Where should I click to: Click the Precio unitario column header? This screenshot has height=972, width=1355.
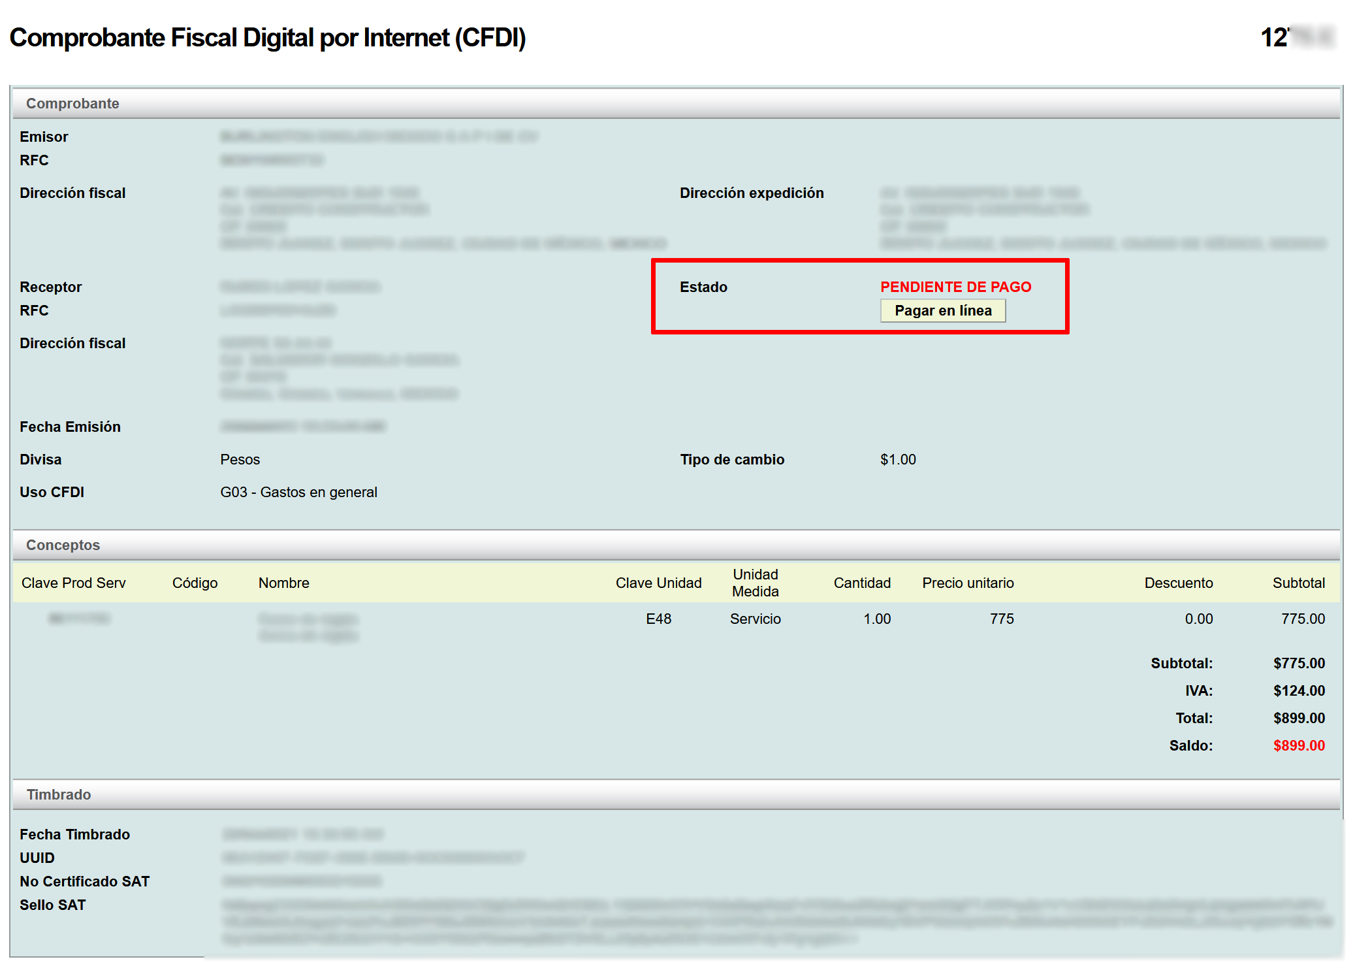coord(968,583)
